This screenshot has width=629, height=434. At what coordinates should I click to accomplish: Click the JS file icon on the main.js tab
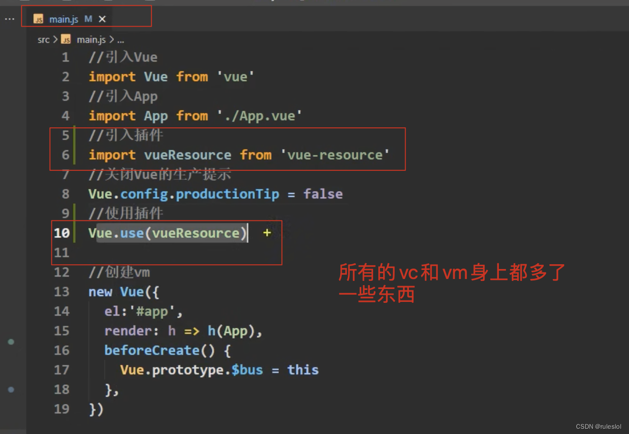[x=38, y=19]
